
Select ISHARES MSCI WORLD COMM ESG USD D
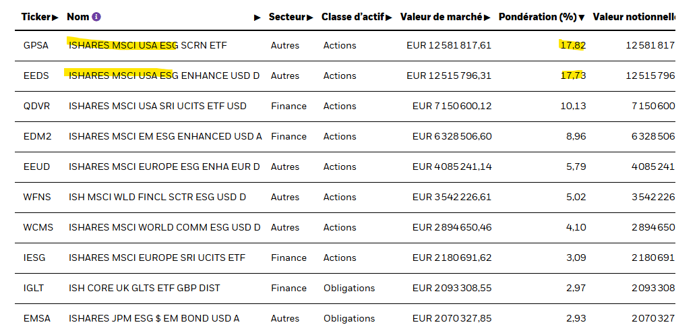pyautogui.click(x=164, y=227)
